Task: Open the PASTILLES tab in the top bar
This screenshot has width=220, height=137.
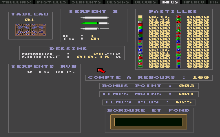Action: pos(52,2)
